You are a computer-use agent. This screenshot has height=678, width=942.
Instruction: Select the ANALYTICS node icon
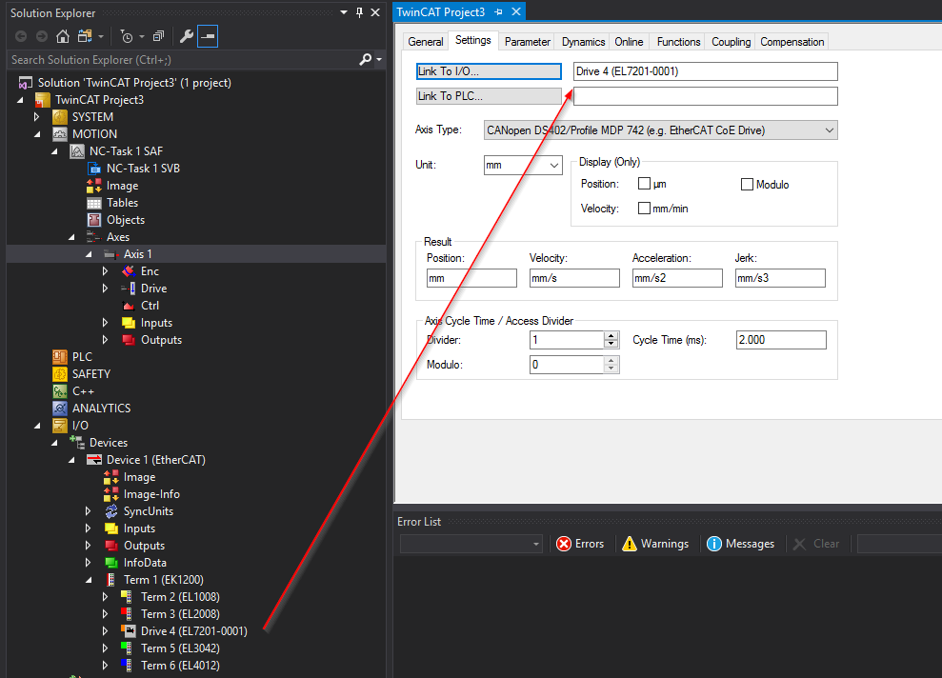click(x=59, y=409)
